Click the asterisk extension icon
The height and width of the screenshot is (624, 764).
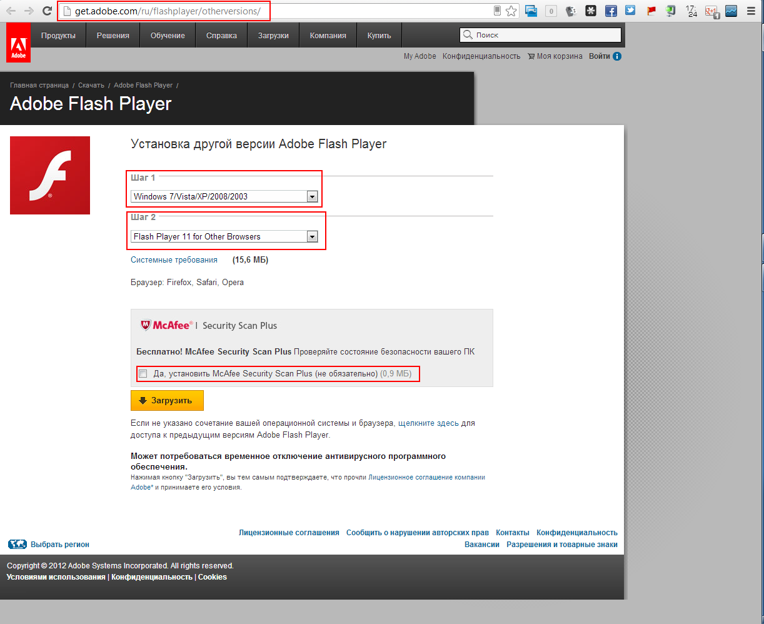(591, 11)
